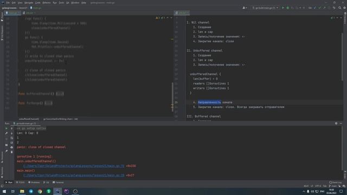Open File Explorer from taskbar
The width and height of the screenshot is (347, 195).
[x=22, y=191]
